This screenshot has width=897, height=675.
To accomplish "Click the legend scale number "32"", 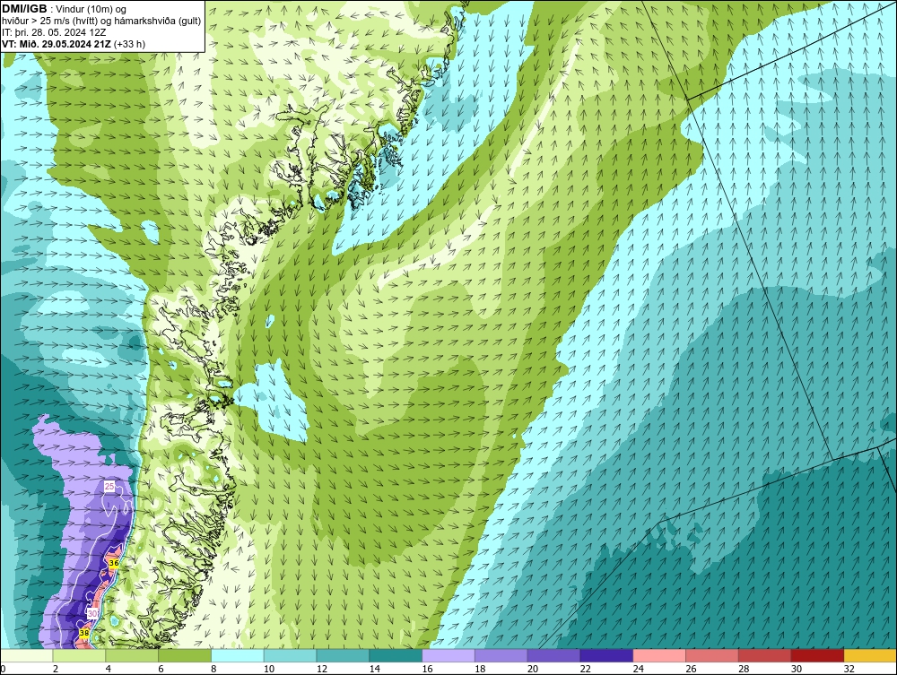I will pyautogui.click(x=849, y=669).
